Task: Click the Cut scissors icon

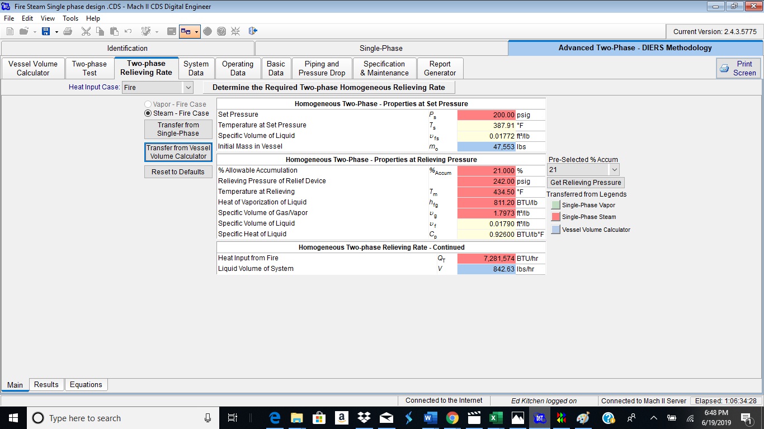Action: point(86,31)
